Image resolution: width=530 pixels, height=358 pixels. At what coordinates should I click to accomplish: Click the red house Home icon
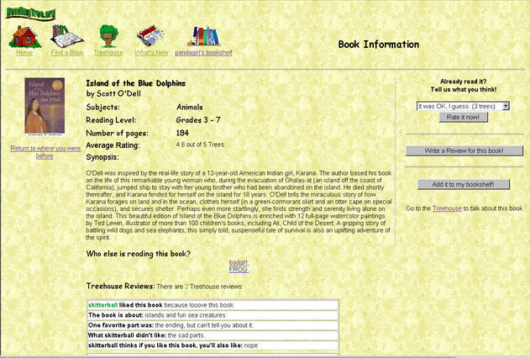tap(24, 36)
